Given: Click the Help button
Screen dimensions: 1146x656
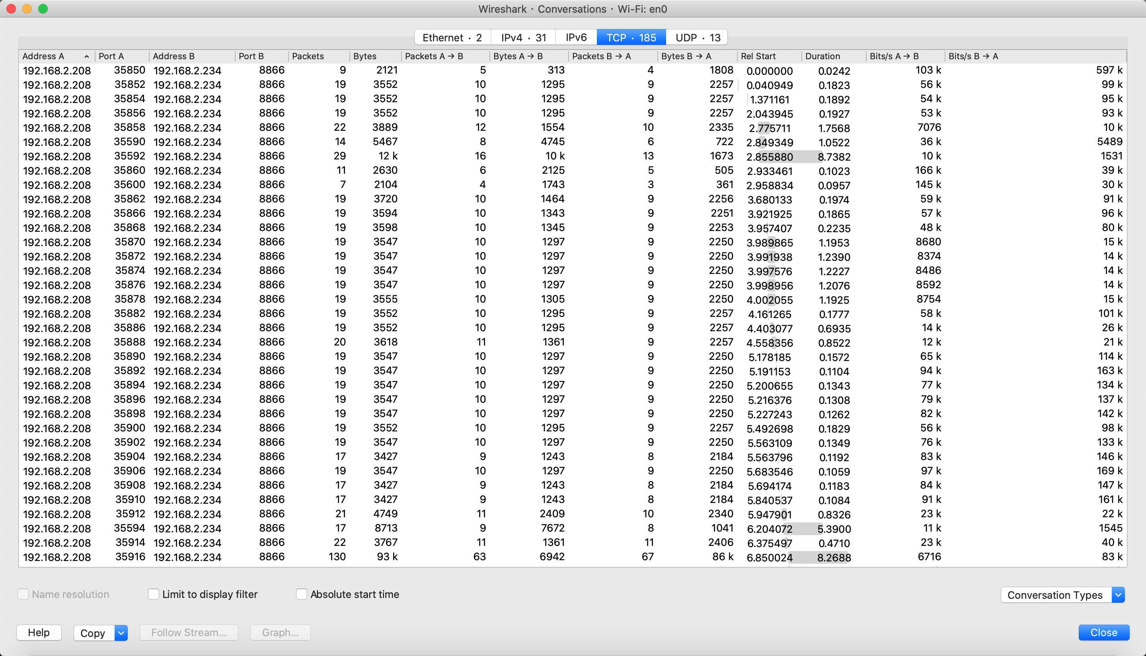Looking at the screenshot, I should point(39,632).
